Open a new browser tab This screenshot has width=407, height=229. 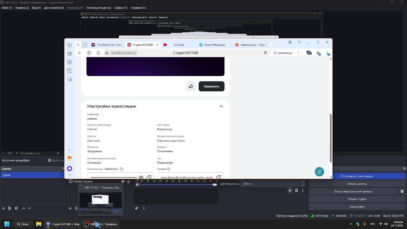pyautogui.click(x=272, y=45)
